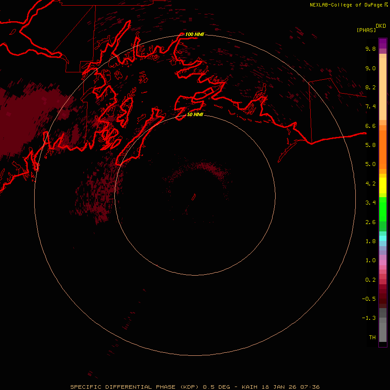Image resolution: width=390 pixels, height=390 pixels.
Task: Click the -0.5 scale value
Action: [369, 299]
